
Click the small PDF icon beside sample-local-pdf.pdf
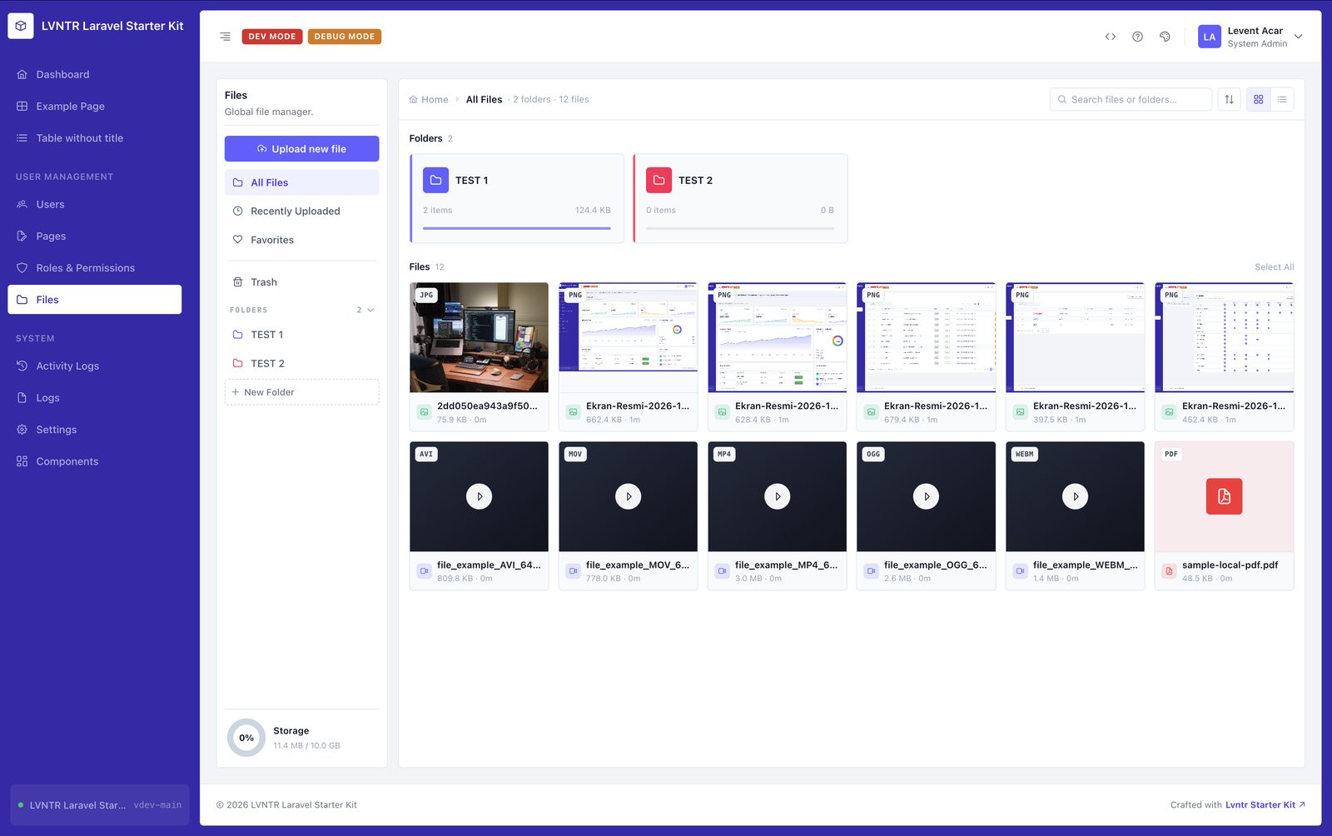(1169, 571)
